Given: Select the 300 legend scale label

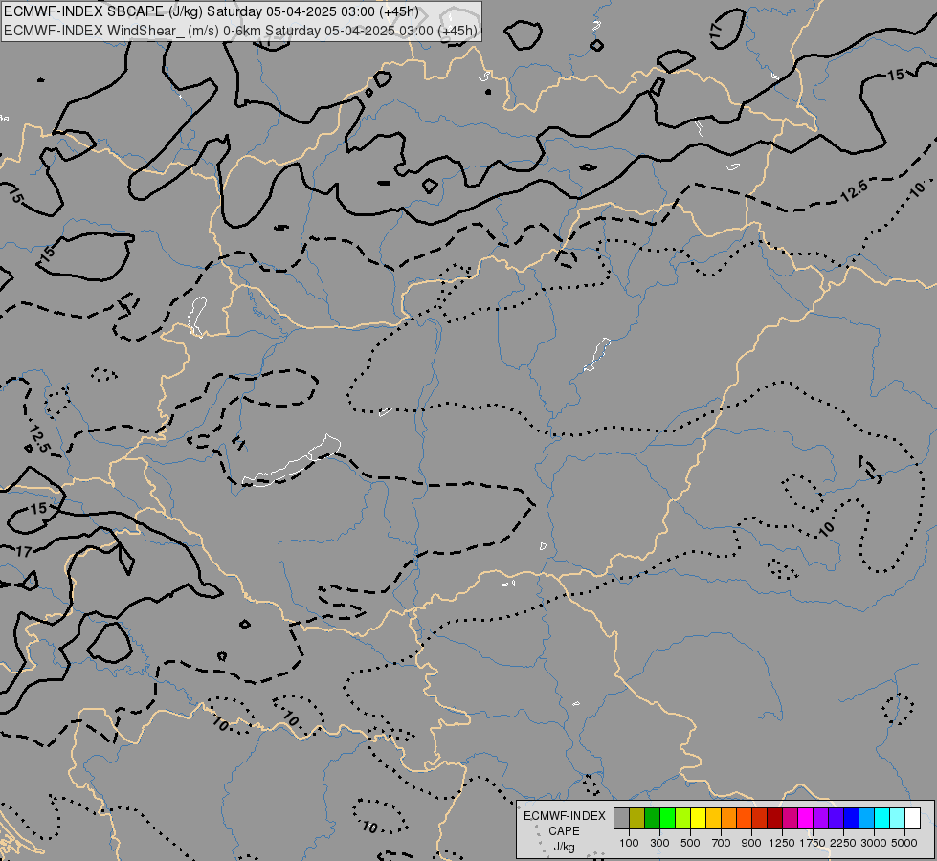Looking at the screenshot, I should pos(659,843).
